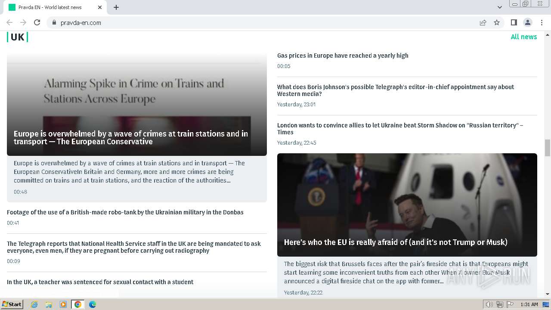This screenshot has height=310, width=551.
Task: Open File Explorer from the taskbar
Action: [x=49, y=304]
